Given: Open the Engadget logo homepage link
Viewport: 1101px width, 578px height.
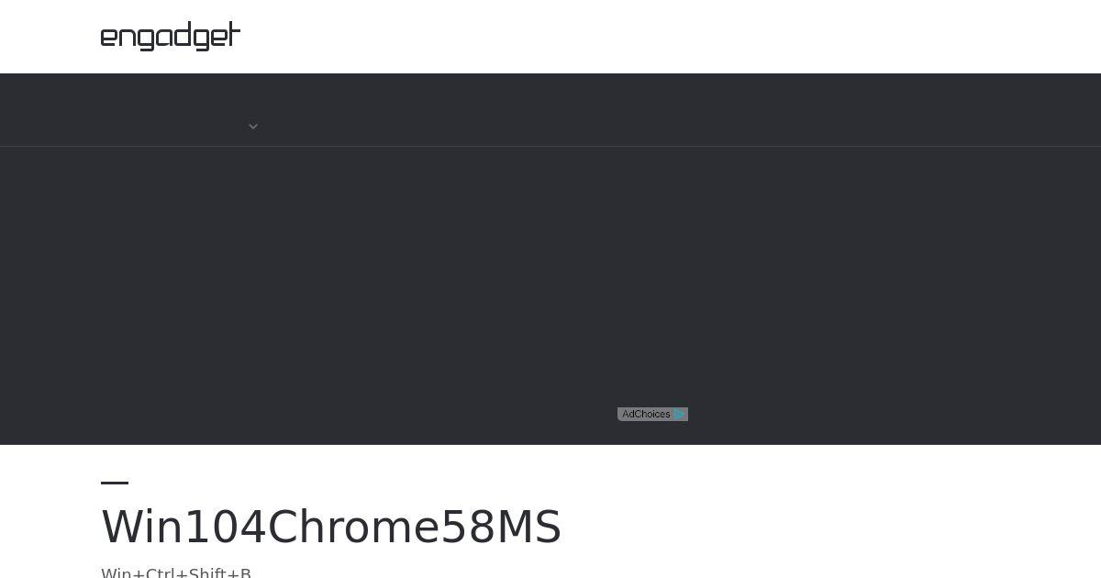Looking at the screenshot, I should click(171, 36).
